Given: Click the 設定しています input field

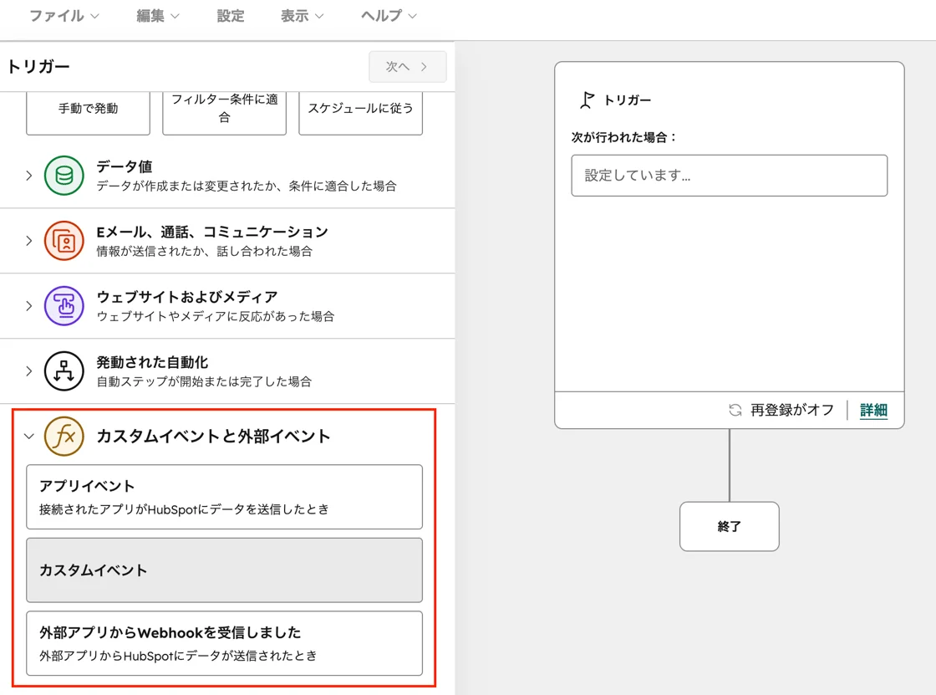Looking at the screenshot, I should point(729,176).
